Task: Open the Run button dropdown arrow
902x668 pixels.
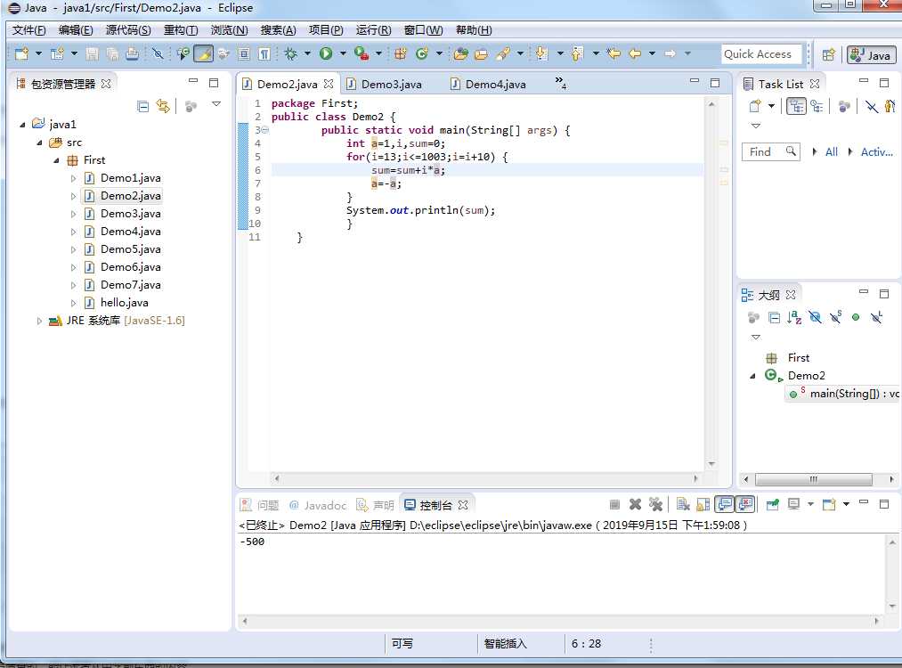Action: point(343,53)
